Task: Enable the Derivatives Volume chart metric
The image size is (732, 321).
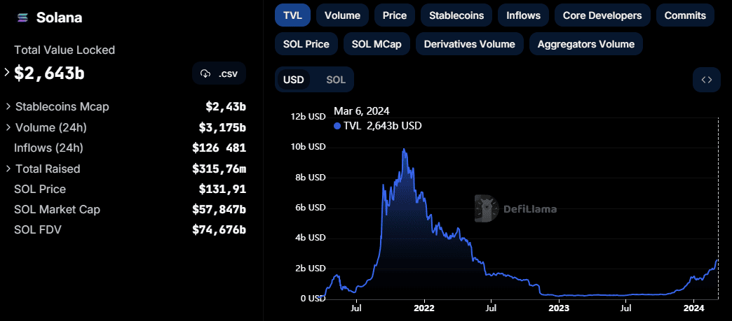Action: coord(469,44)
